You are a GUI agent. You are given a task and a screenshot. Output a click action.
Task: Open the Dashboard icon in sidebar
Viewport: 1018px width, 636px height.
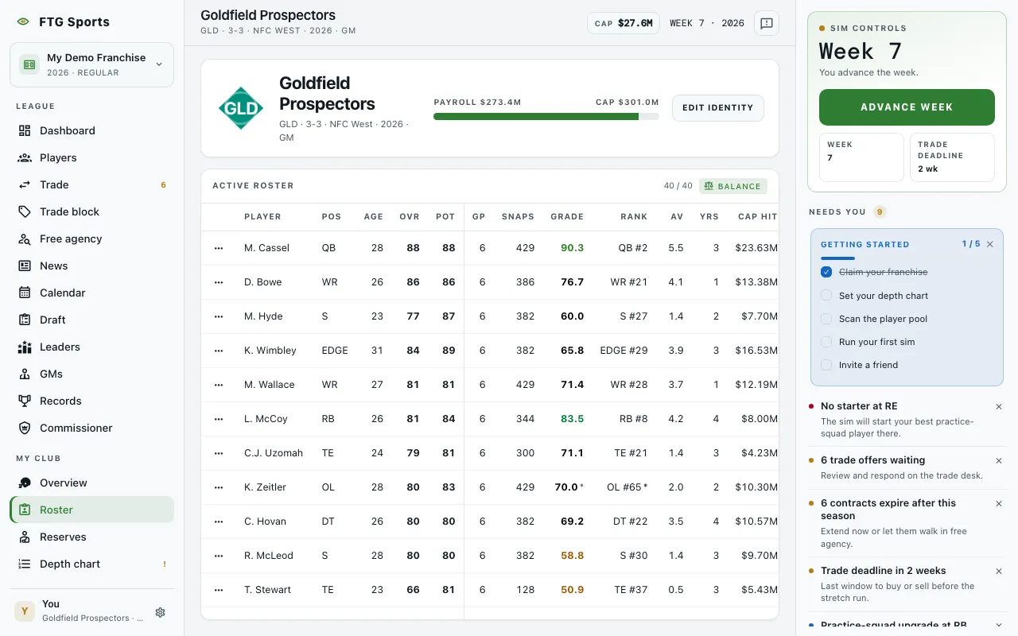tap(25, 130)
